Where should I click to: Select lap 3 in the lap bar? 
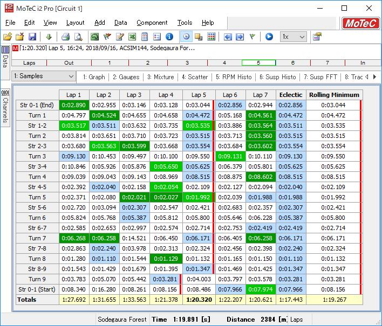point(187,63)
